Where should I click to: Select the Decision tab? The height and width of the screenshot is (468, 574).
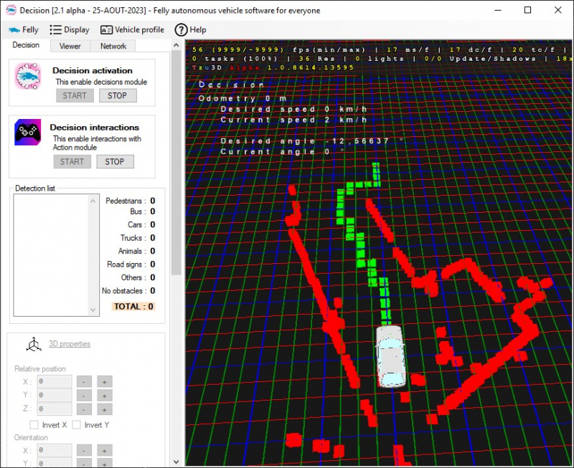coord(26,45)
